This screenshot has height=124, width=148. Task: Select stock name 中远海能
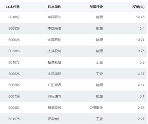coord(54,74)
